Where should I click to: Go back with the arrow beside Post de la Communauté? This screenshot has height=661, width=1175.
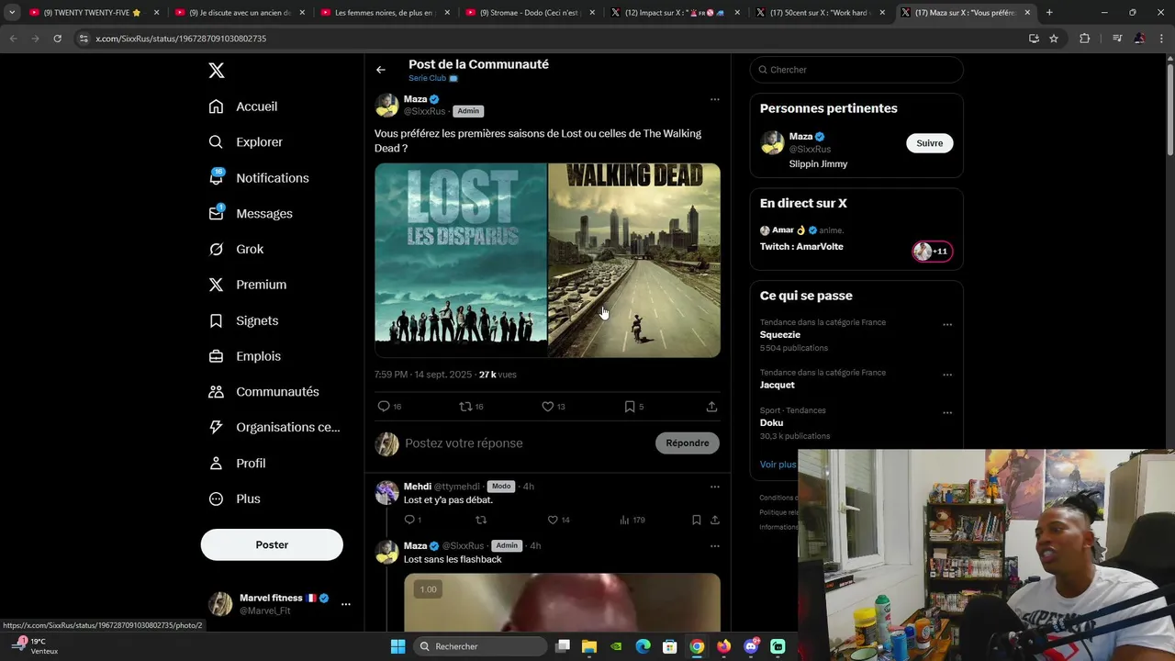click(x=381, y=70)
